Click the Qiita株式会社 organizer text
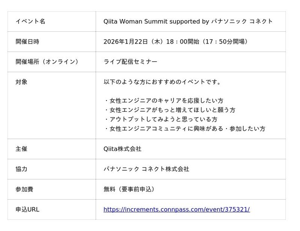Screen dimensions: 300x231 [x=122, y=149]
